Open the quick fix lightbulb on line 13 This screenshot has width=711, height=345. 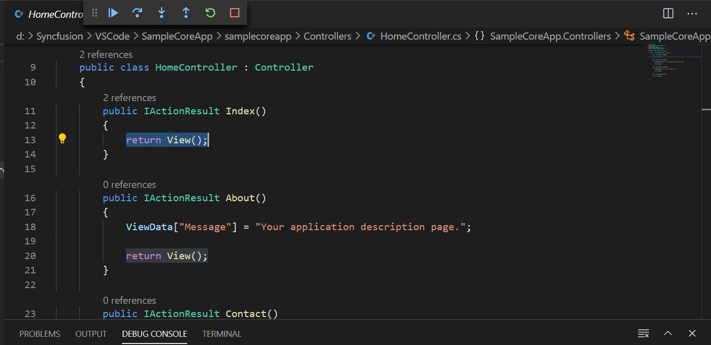62,138
